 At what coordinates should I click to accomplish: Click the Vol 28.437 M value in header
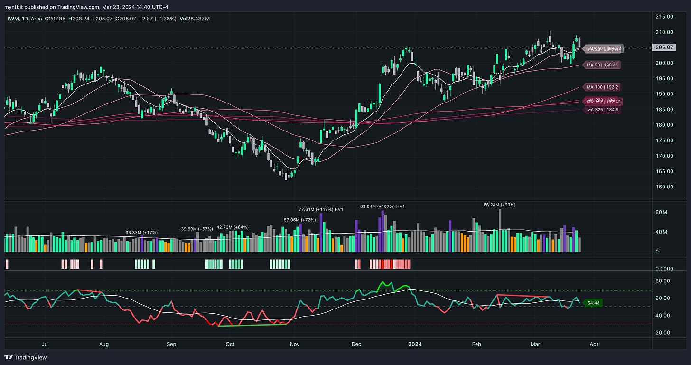tap(195, 18)
